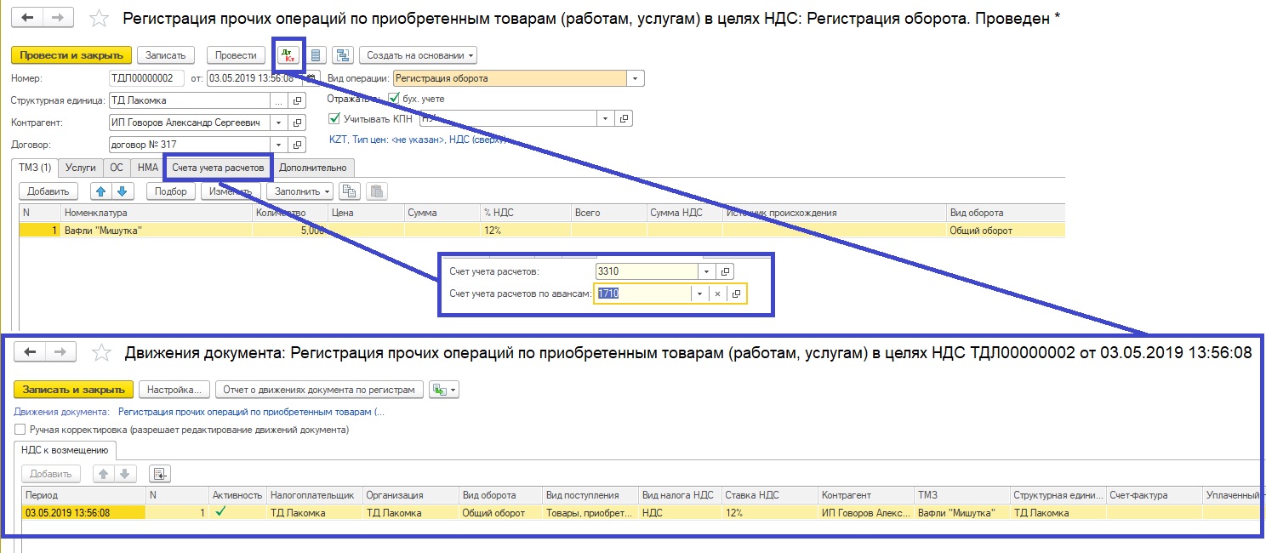The height and width of the screenshot is (553, 1266).
Task: Select НДС к возмещению tab
Action: (65, 450)
